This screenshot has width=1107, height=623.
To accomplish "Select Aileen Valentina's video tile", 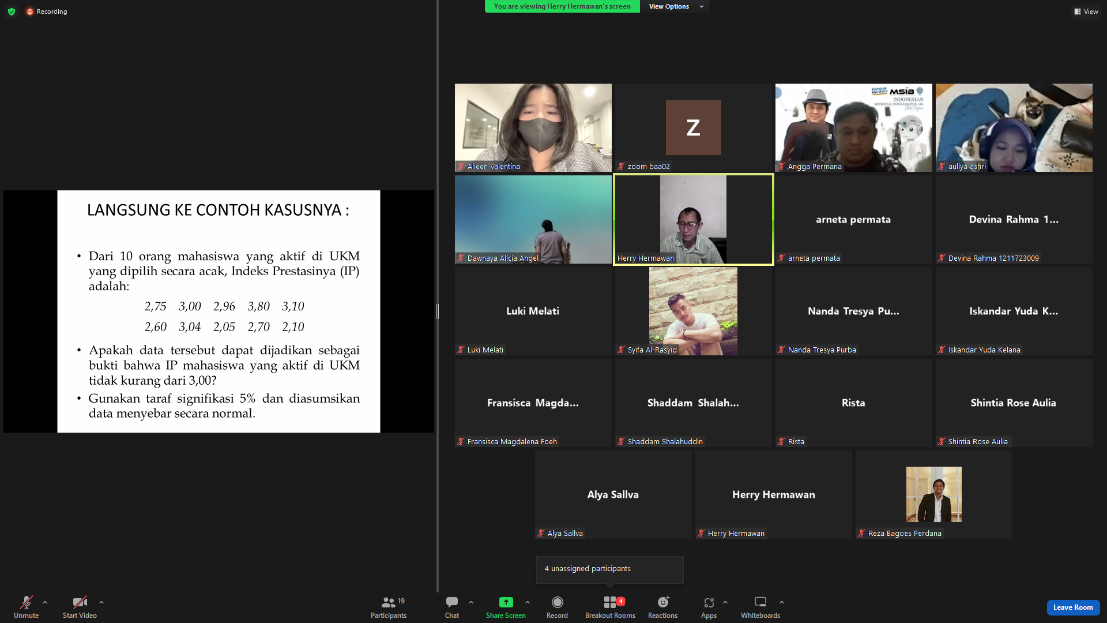I will (x=533, y=127).
